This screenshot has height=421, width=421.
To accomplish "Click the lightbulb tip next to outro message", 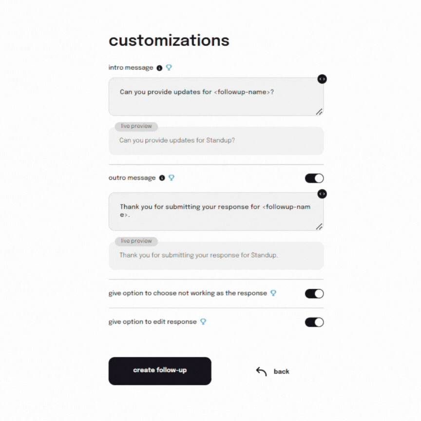I will (172, 178).
